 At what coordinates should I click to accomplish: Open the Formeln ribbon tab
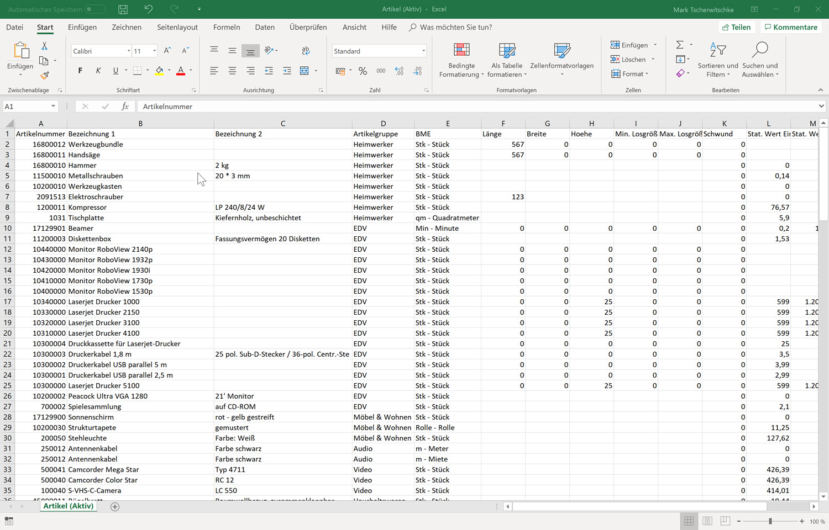(x=227, y=27)
